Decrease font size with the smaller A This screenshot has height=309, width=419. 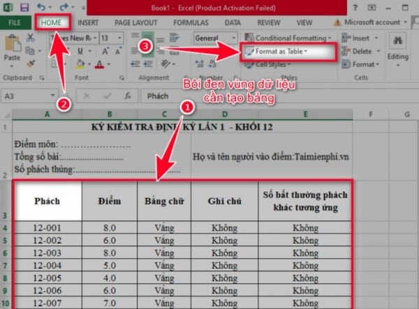click(118, 51)
